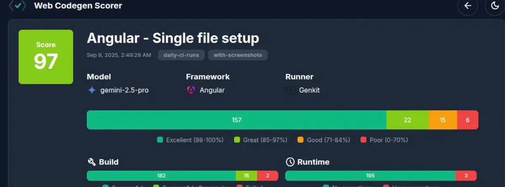Click the Build wrench icon
505x187 pixels.
click(91, 162)
